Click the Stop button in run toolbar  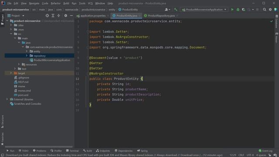(257, 10)
